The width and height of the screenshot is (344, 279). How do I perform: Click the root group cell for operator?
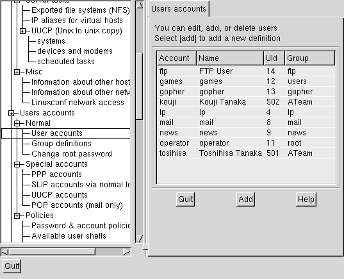pyautogui.click(x=295, y=143)
